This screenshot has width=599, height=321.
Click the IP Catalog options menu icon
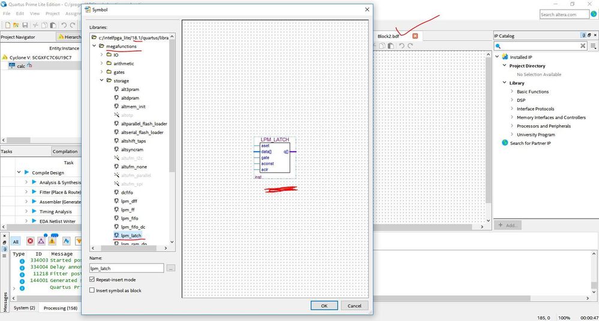[593, 46]
